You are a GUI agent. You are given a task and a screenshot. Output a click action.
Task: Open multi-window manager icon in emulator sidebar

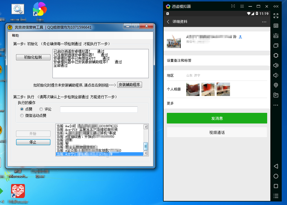[x=276, y=45]
